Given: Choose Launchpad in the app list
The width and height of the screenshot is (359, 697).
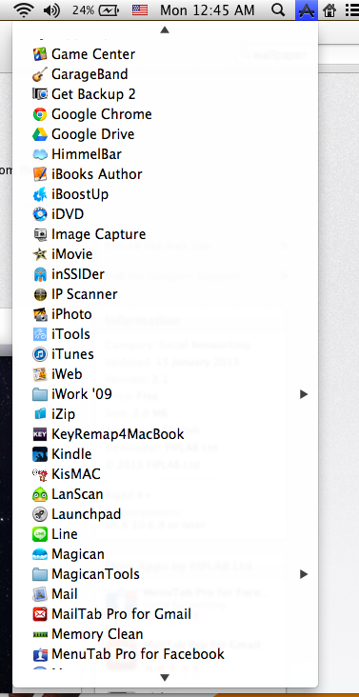Looking at the screenshot, I should coord(165,514).
